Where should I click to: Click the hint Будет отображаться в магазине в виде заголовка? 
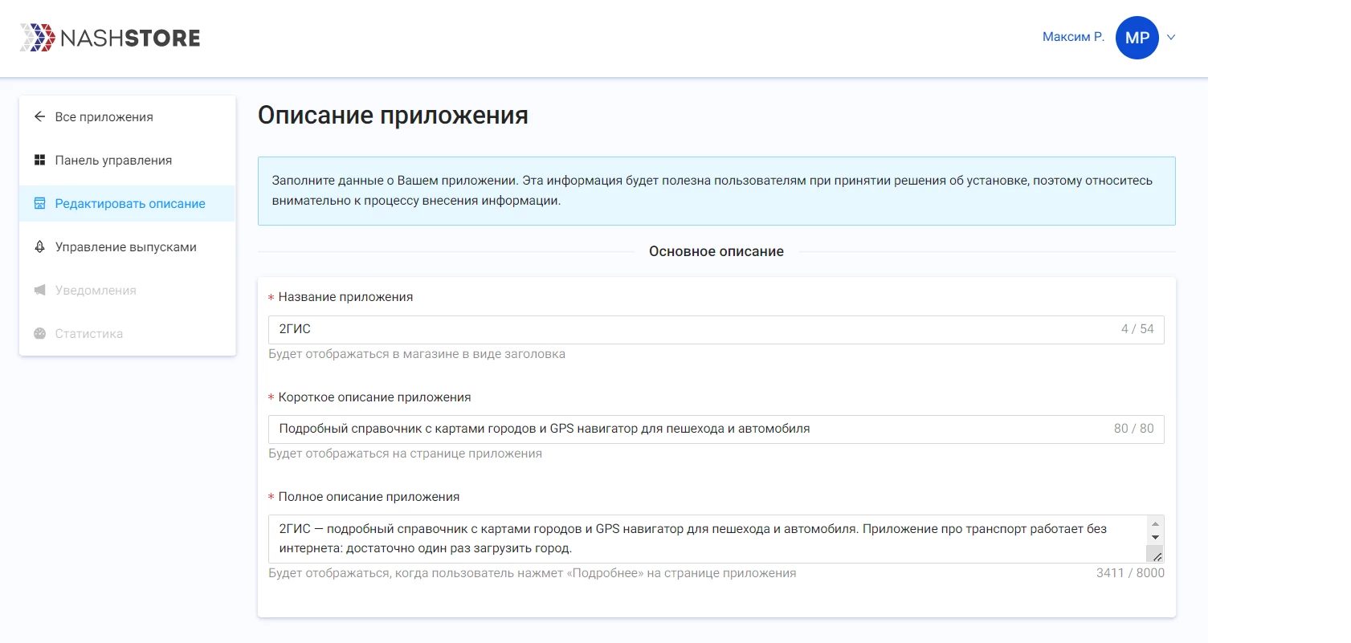point(417,354)
